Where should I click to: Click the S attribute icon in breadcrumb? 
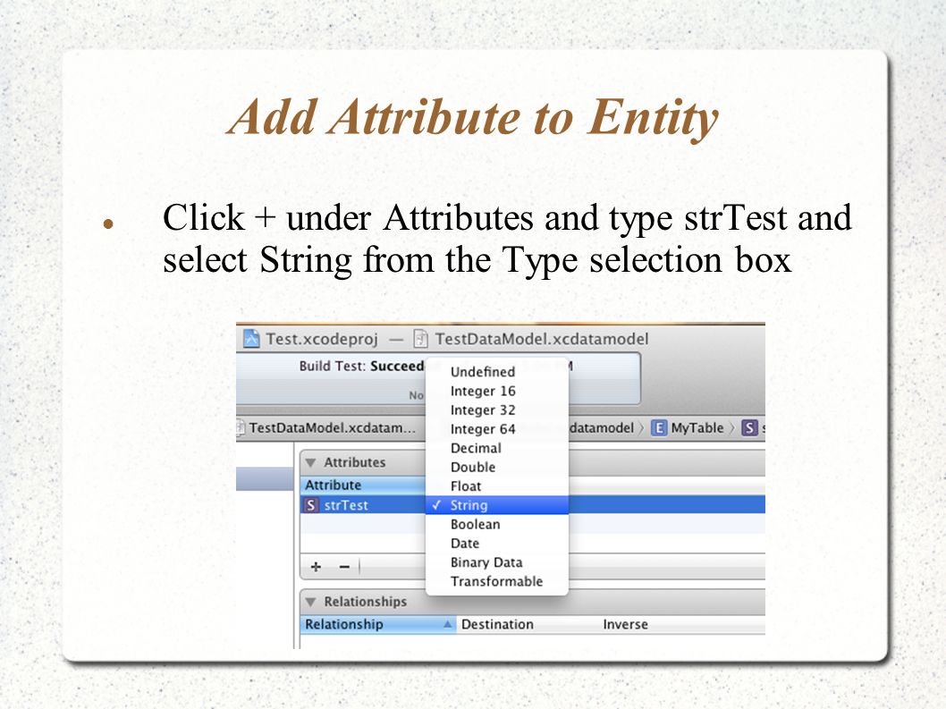pos(749,427)
